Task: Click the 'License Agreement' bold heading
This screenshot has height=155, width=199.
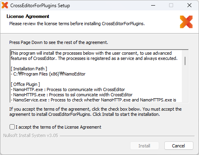Action: click(28, 16)
